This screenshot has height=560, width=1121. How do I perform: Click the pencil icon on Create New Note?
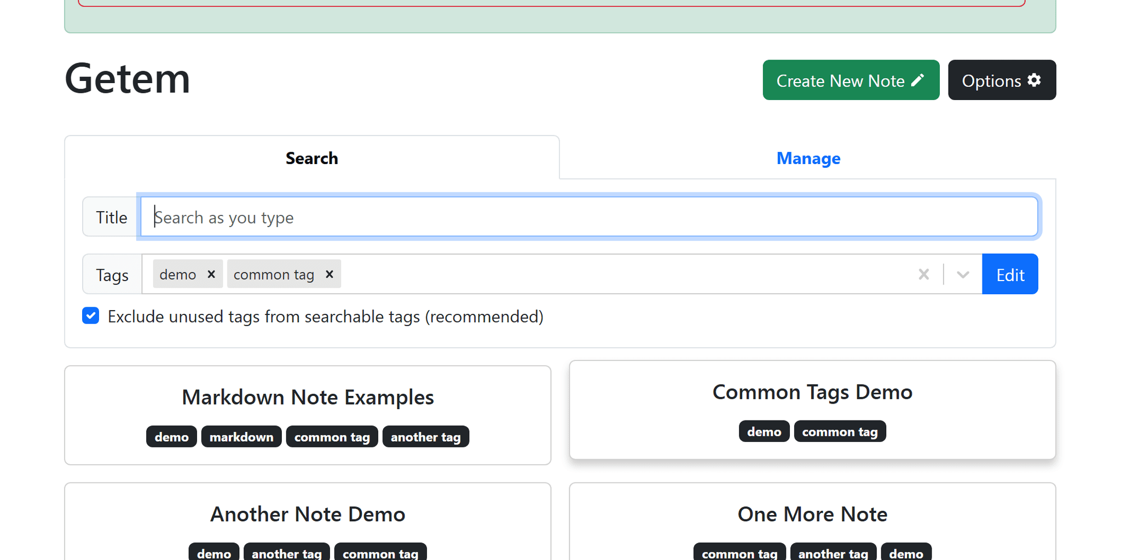click(918, 80)
